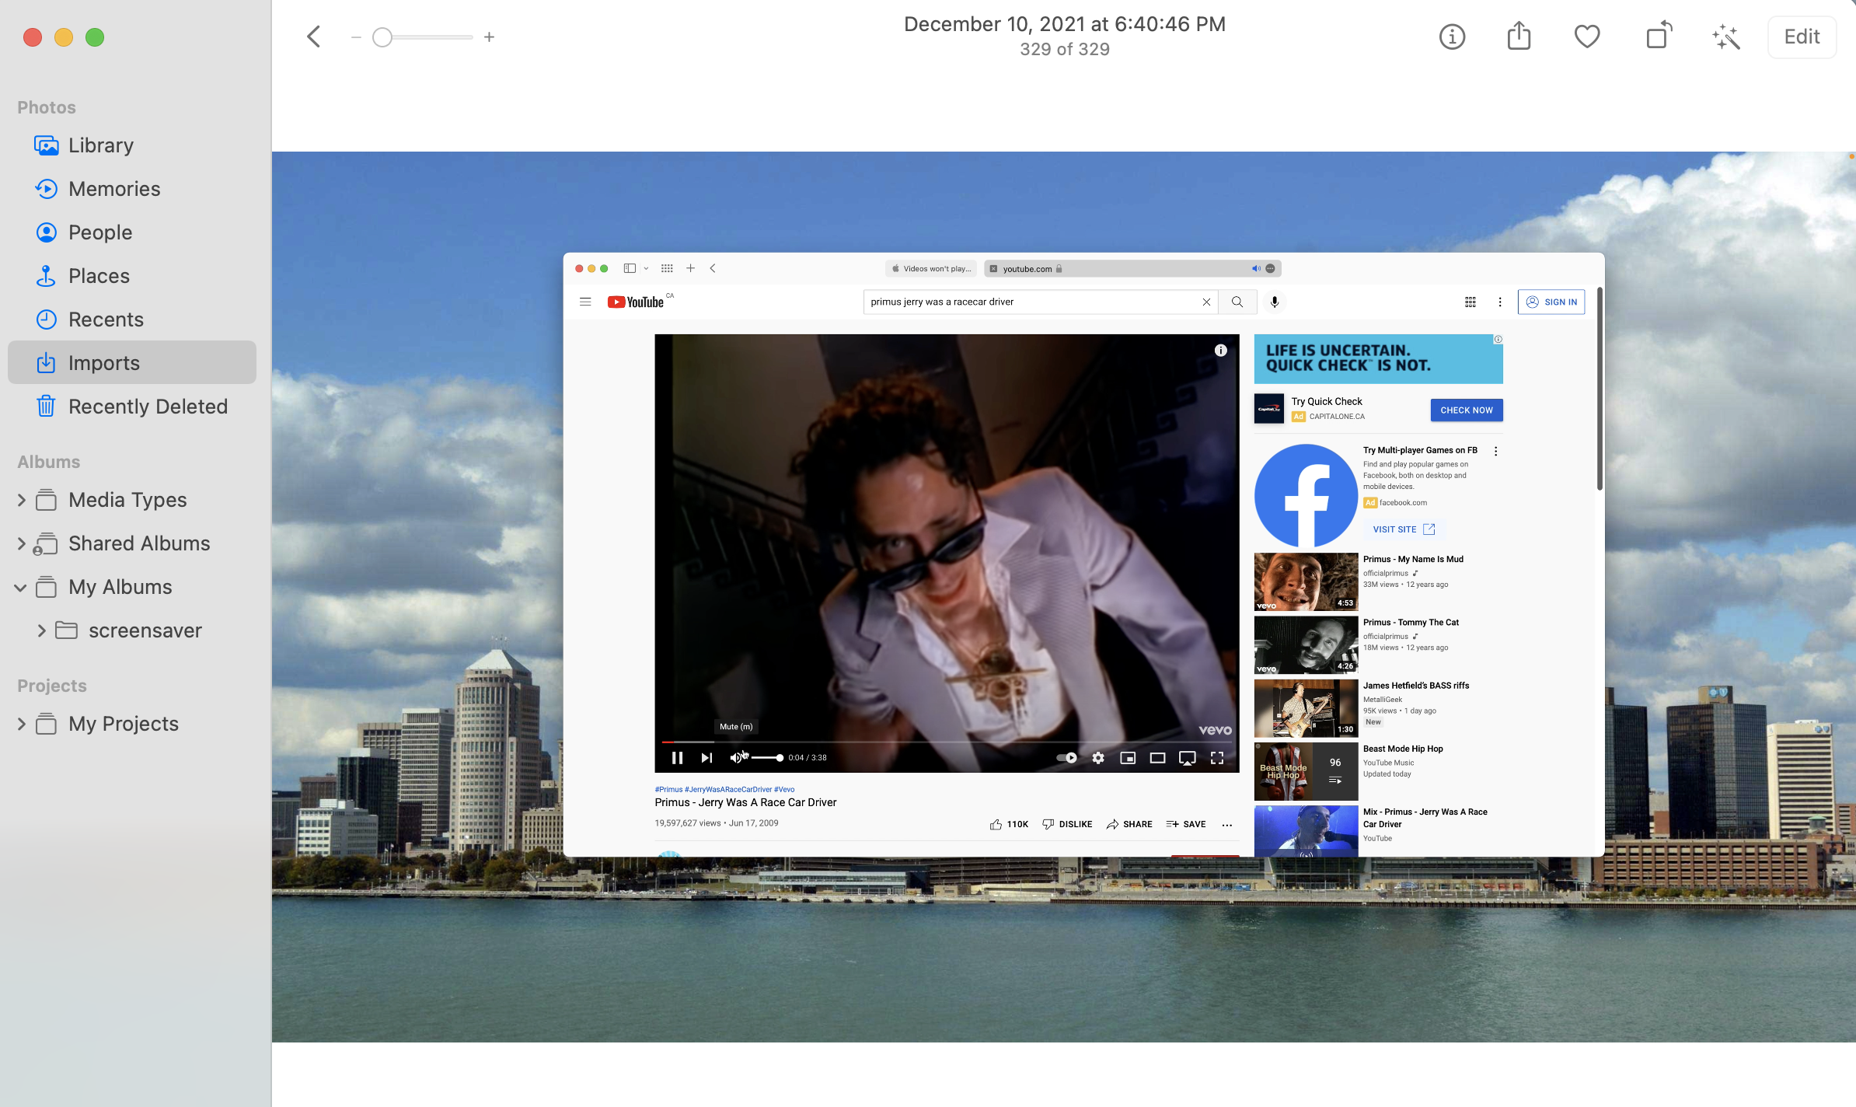
Task: Click the Edit button
Action: click(1801, 37)
